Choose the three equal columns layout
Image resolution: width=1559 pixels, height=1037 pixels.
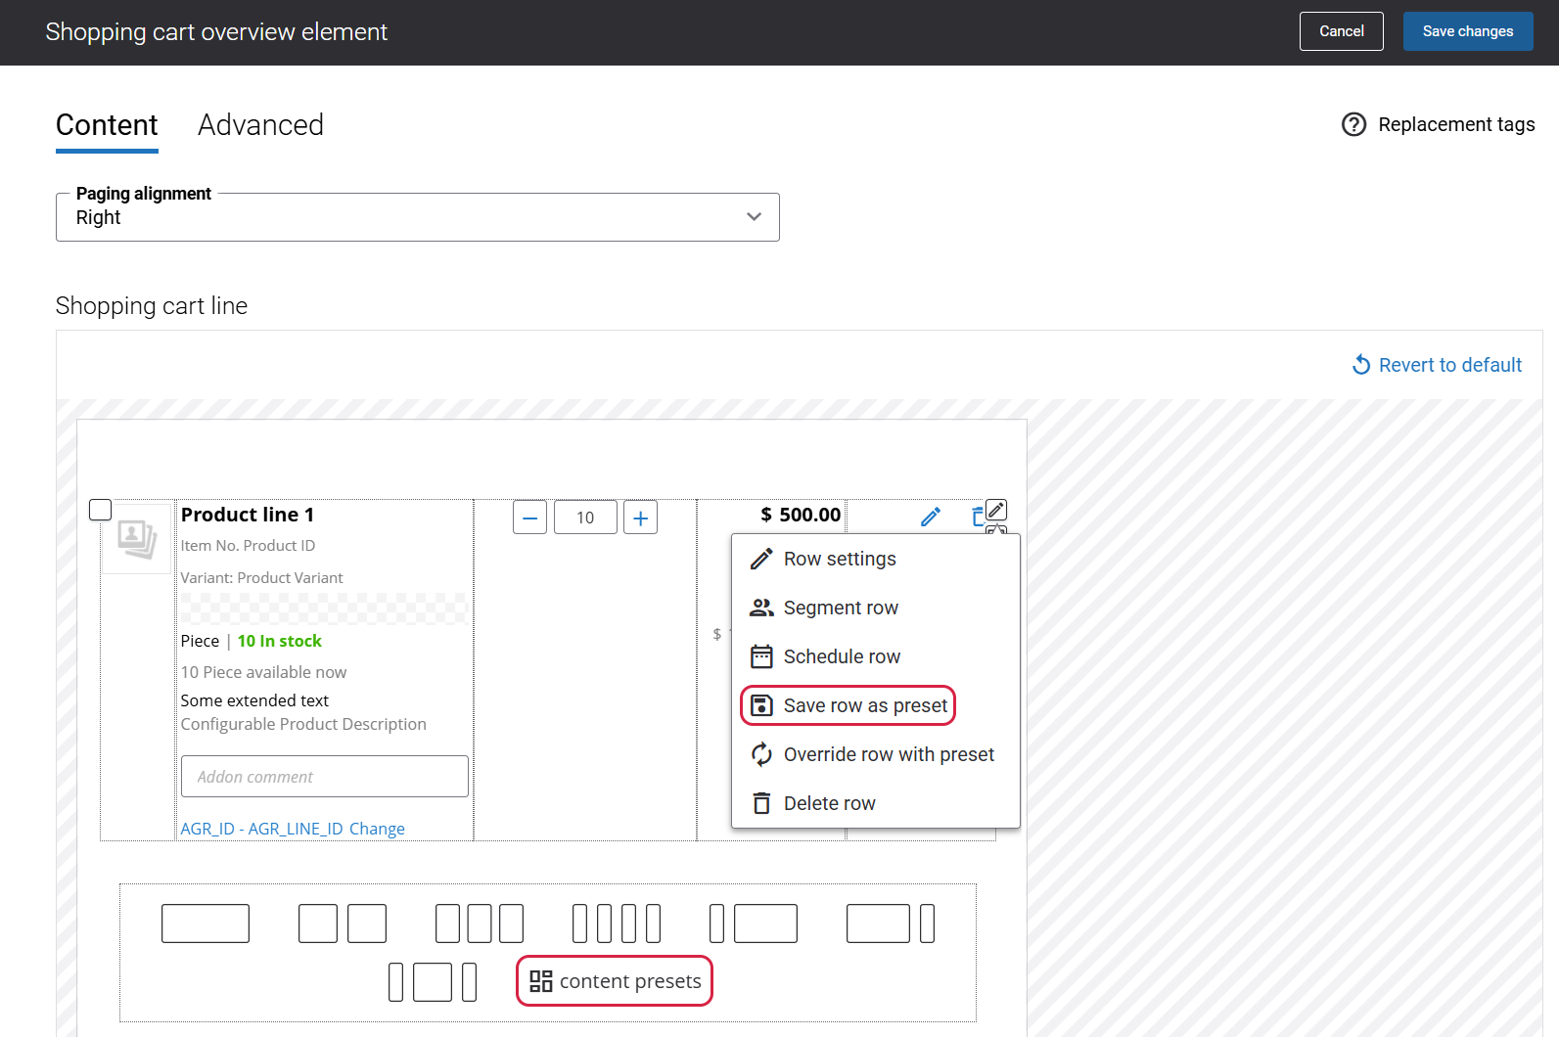(x=480, y=924)
